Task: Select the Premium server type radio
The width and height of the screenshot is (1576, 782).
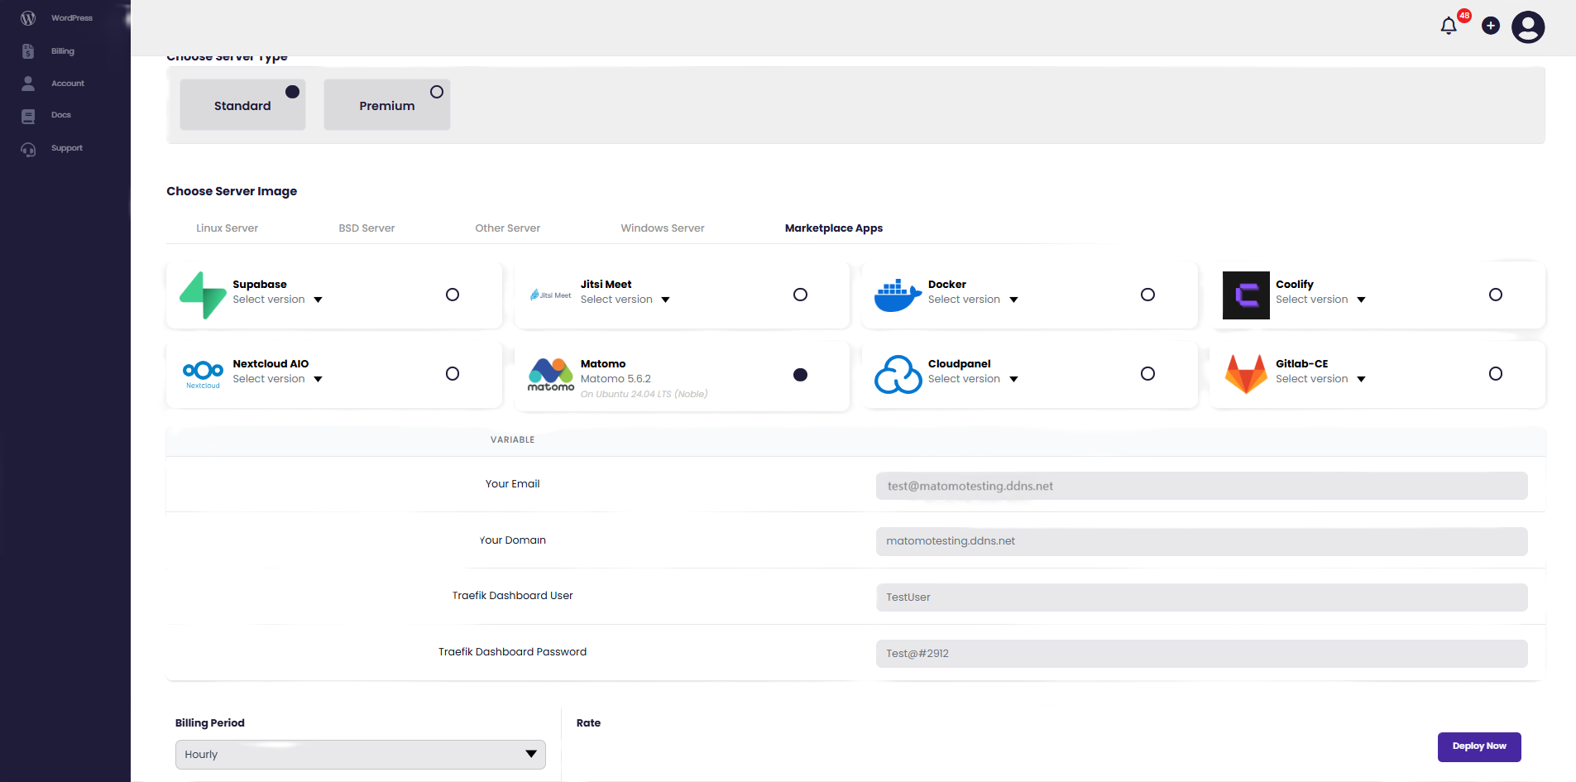Action: (x=437, y=92)
